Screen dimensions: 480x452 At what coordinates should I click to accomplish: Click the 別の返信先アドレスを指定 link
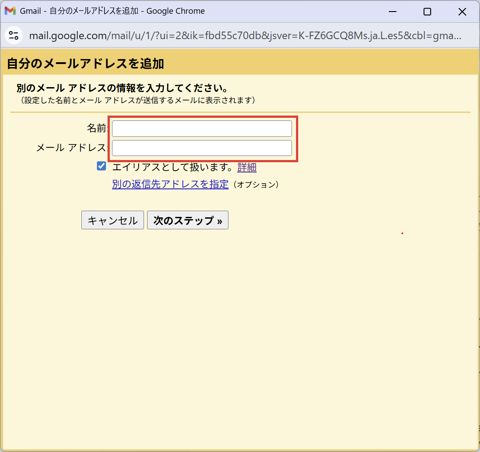(x=170, y=184)
